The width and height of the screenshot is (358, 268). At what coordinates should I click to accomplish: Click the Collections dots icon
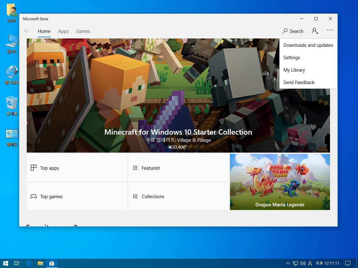point(135,196)
